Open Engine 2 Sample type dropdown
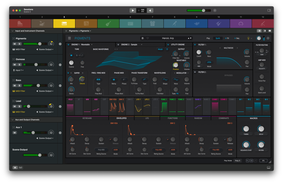This screenshot has width=283, height=183. coord(132,45)
